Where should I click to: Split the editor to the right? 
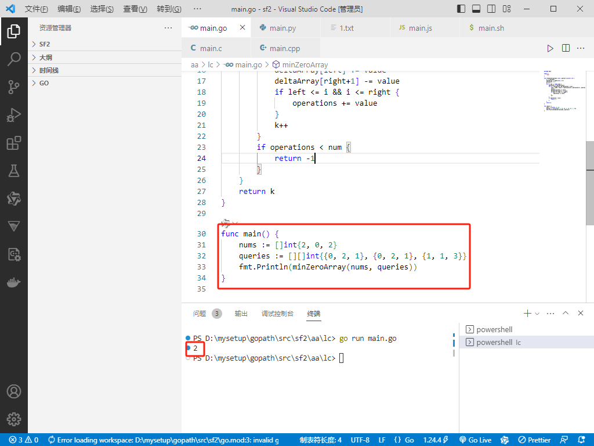click(x=566, y=48)
